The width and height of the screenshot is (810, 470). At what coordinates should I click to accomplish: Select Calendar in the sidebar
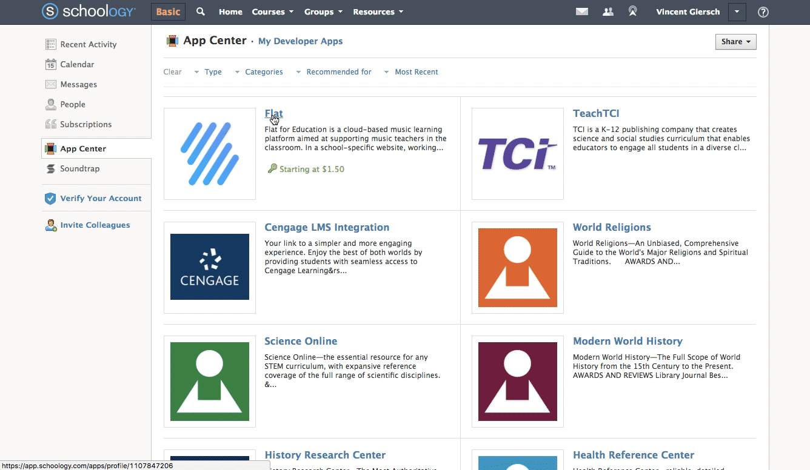click(x=77, y=64)
